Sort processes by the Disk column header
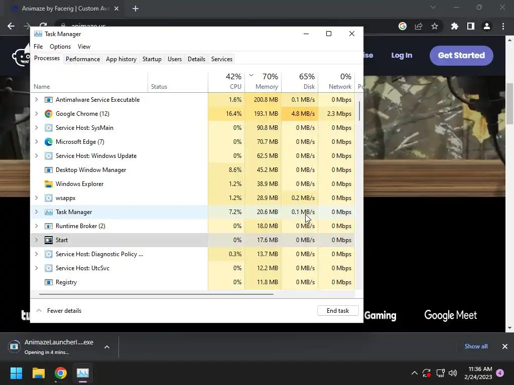Viewport: 514px width, 385px height. pos(300,81)
